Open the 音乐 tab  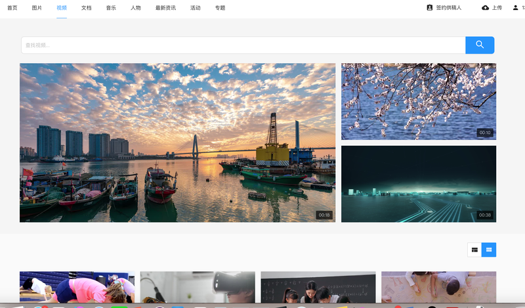click(111, 8)
